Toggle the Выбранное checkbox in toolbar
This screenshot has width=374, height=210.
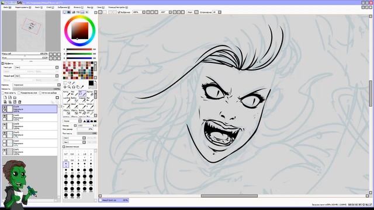[x=119, y=12]
